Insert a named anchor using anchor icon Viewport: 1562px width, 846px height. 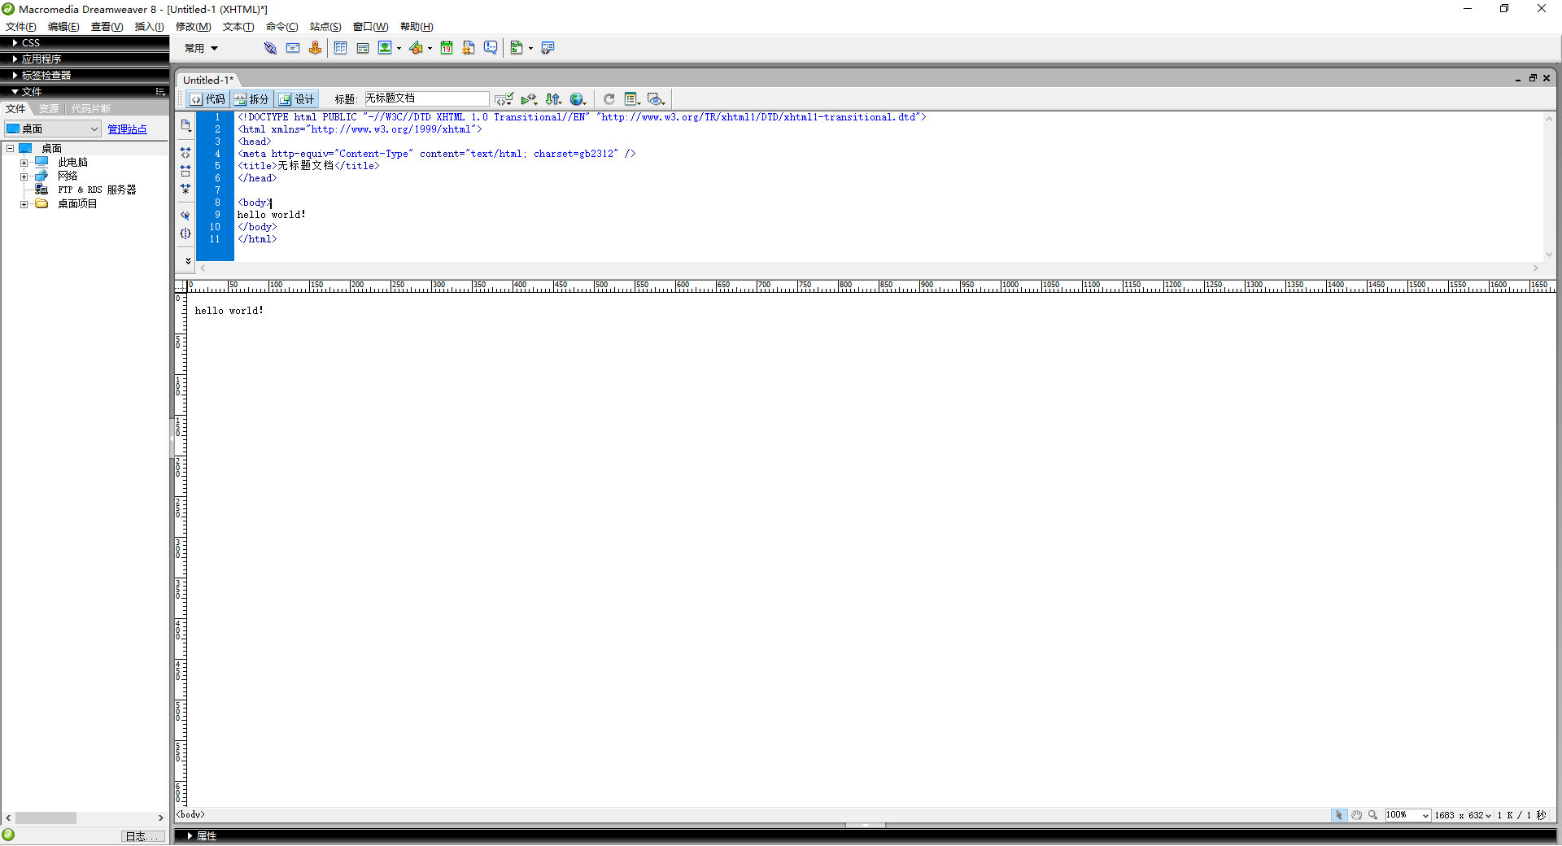315,48
